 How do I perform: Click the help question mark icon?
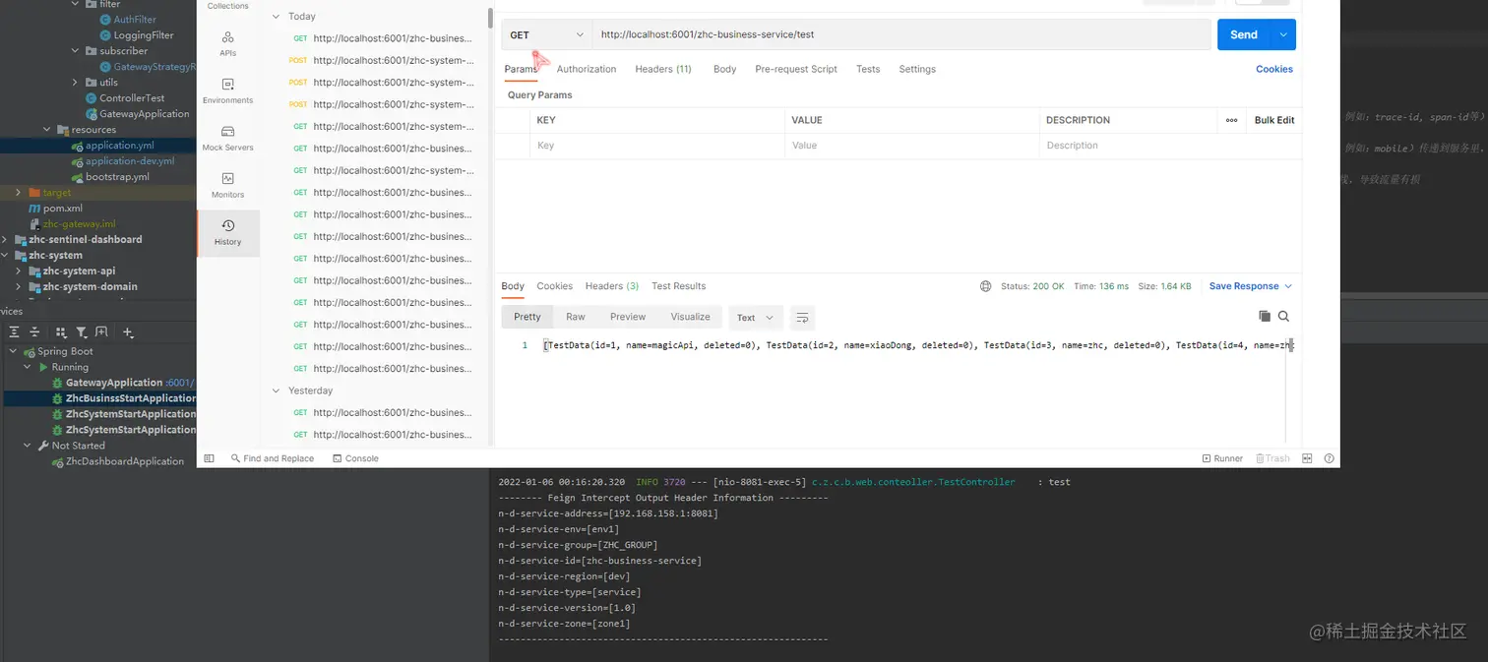click(x=1329, y=458)
